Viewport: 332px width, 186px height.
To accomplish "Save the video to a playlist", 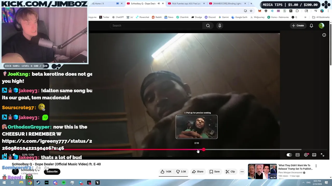I will pyautogui.click(x=215, y=172).
